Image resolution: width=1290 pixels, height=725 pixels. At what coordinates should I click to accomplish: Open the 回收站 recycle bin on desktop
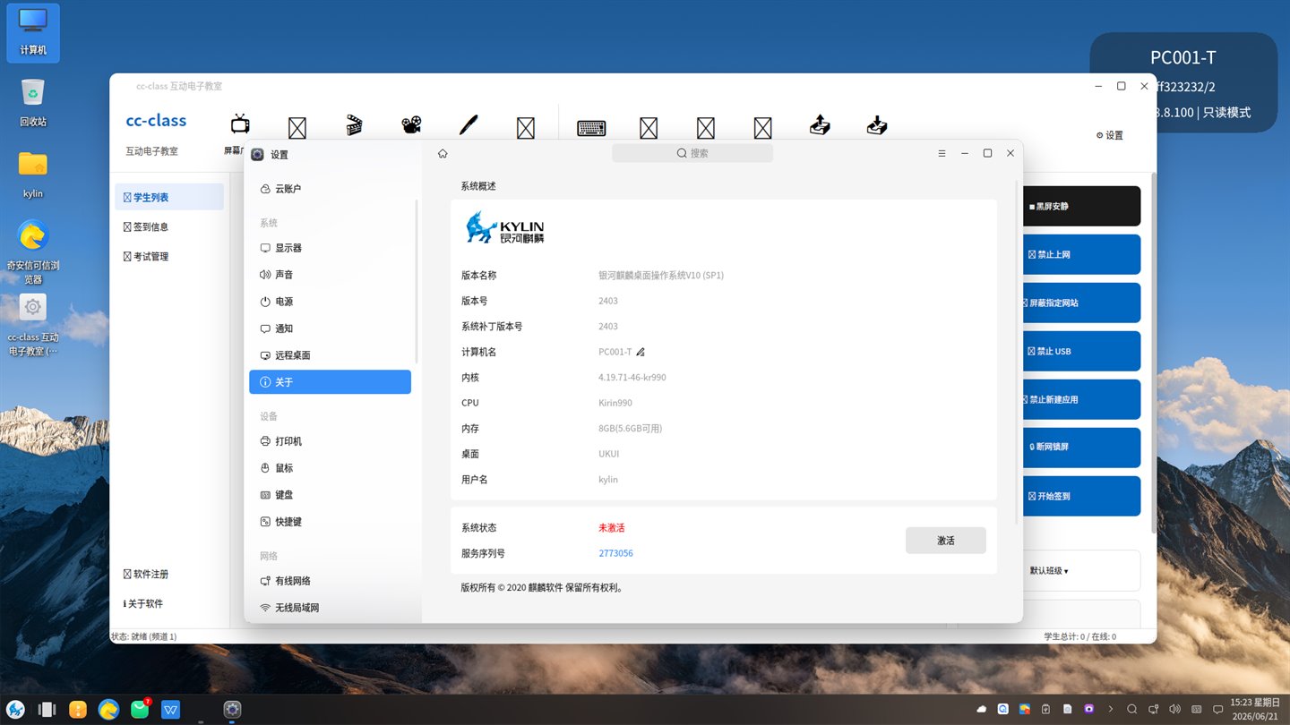click(x=33, y=103)
